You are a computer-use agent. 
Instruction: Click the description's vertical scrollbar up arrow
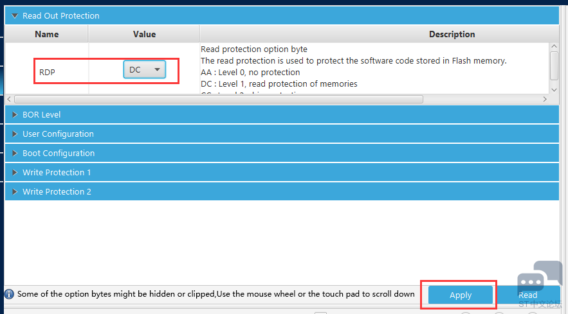point(554,46)
